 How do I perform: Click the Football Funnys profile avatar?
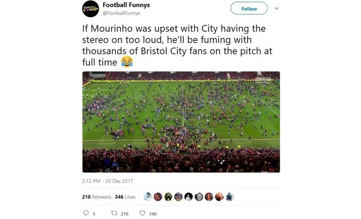click(x=90, y=9)
